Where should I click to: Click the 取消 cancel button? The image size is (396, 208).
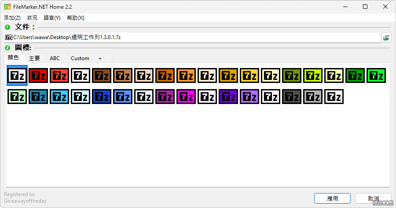point(373,198)
